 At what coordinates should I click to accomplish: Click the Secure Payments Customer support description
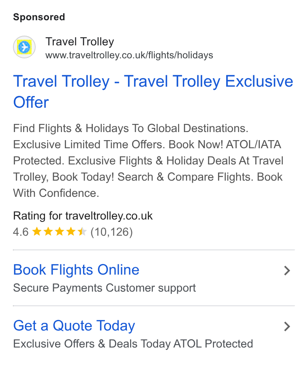click(105, 288)
